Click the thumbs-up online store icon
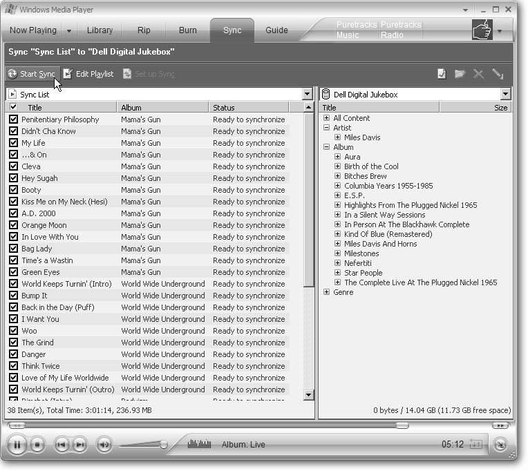The height and width of the screenshot is (471, 528). point(482,30)
